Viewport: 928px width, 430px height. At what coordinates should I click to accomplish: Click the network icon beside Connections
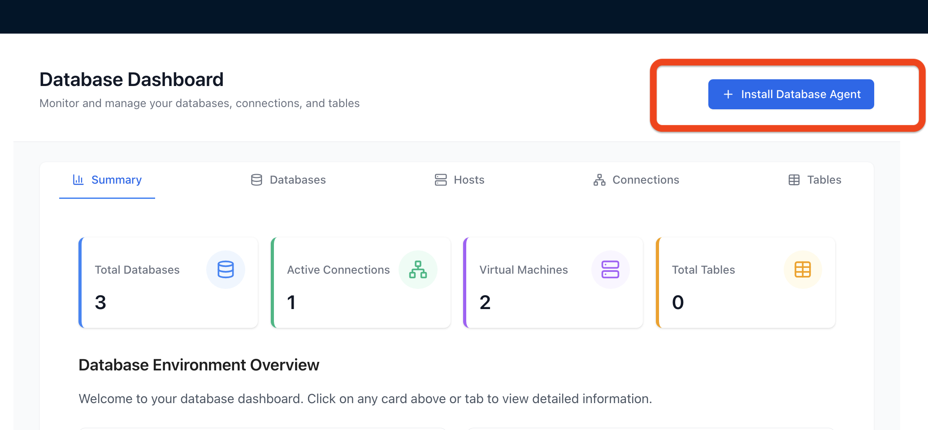pyautogui.click(x=599, y=180)
